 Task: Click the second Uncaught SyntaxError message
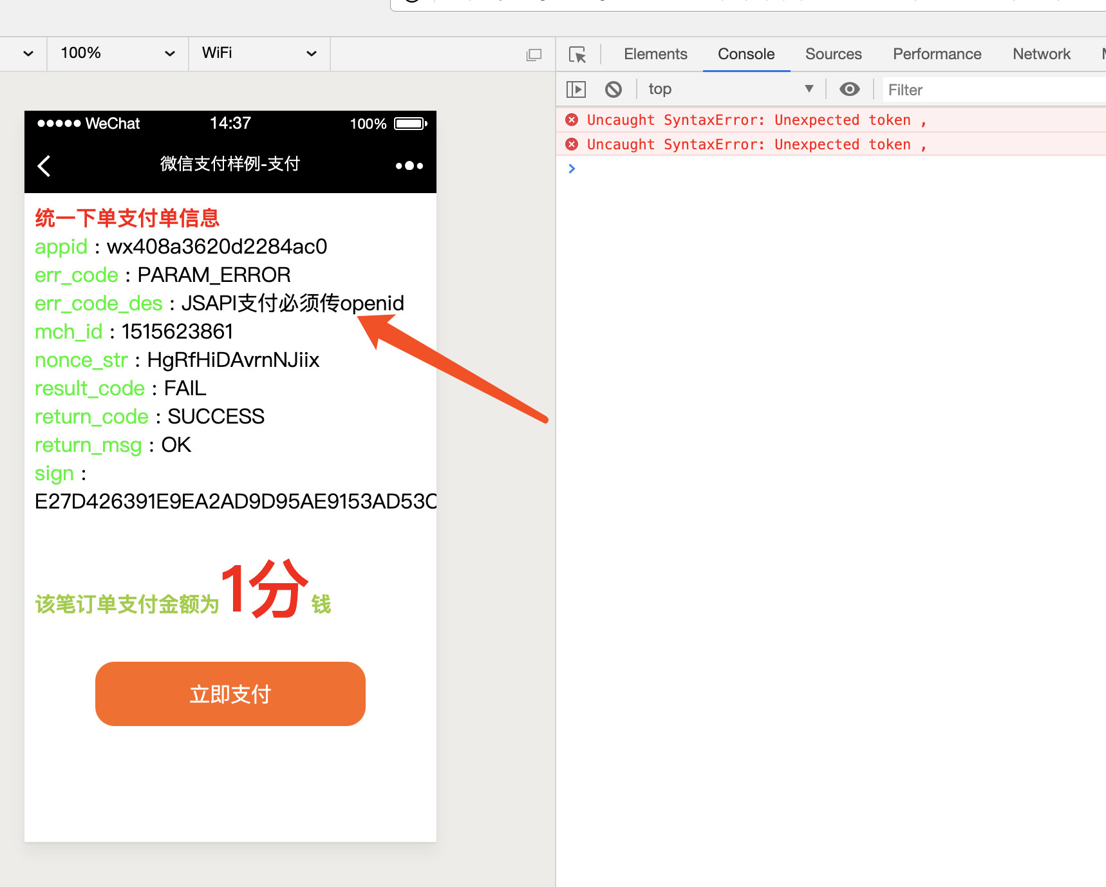757,144
